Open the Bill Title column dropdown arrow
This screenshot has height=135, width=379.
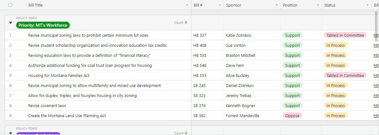point(187,5)
